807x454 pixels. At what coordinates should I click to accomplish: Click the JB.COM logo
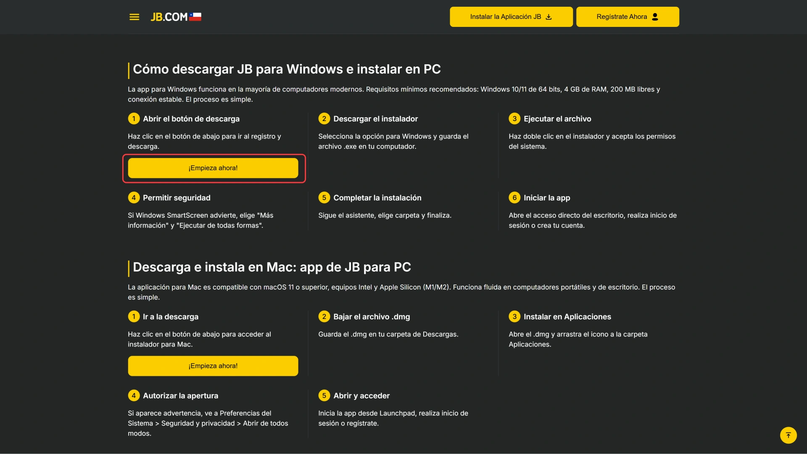click(x=169, y=17)
